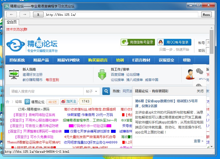Open the 邀请好友注册 link
The height and width of the screenshot is (159, 220).
click(33, 75)
